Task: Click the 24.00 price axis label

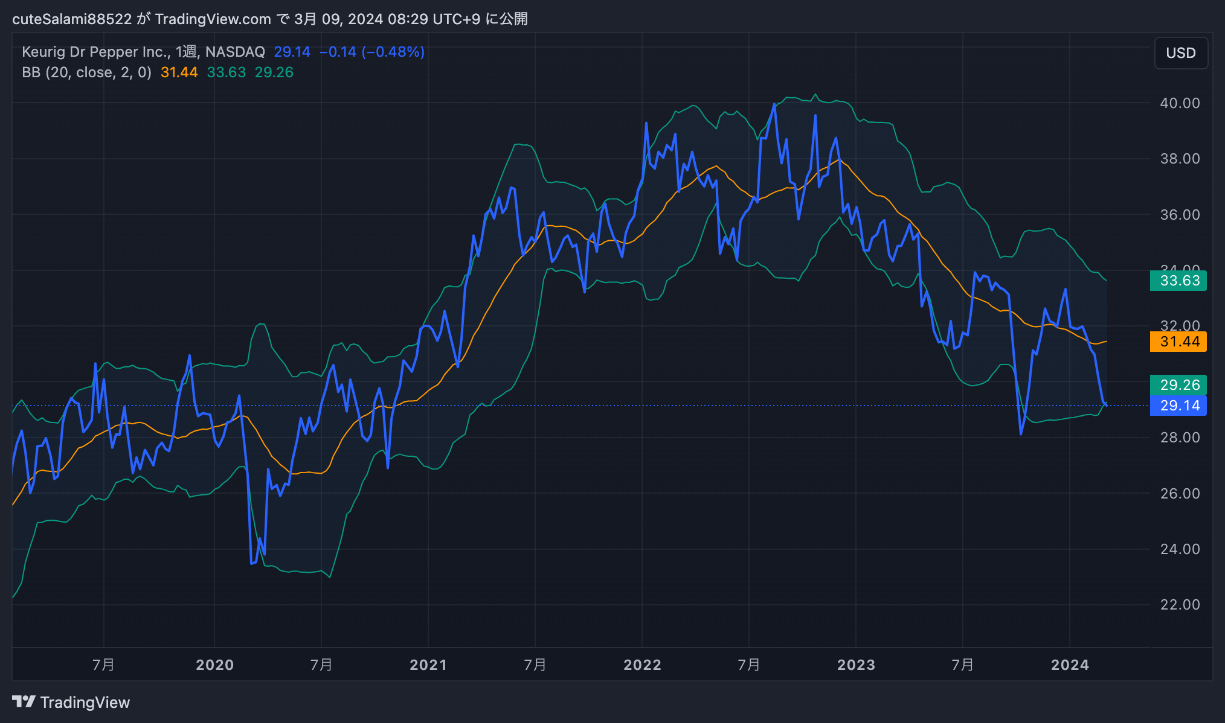Action: tap(1180, 549)
